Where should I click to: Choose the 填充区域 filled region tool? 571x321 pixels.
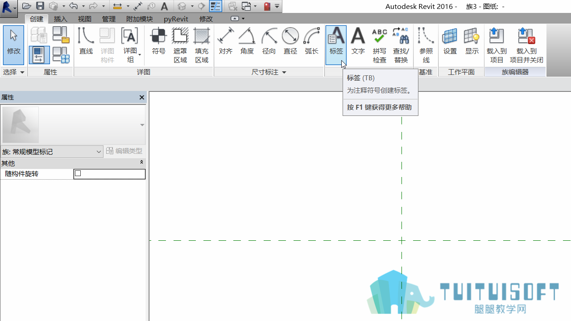[202, 45]
